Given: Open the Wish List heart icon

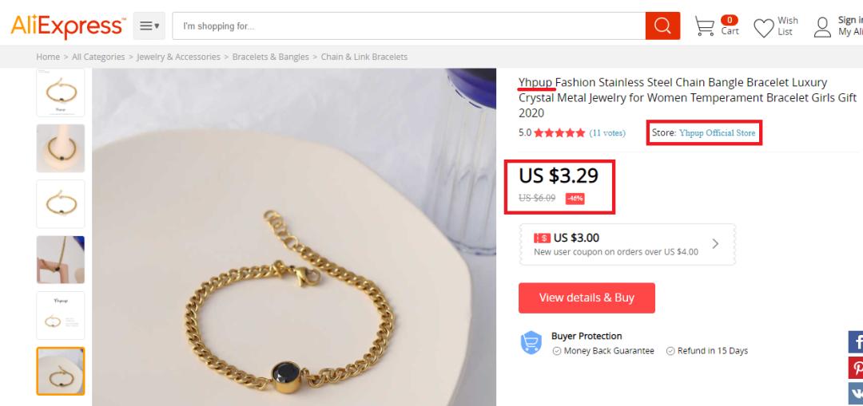Looking at the screenshot, I should 765,27.
